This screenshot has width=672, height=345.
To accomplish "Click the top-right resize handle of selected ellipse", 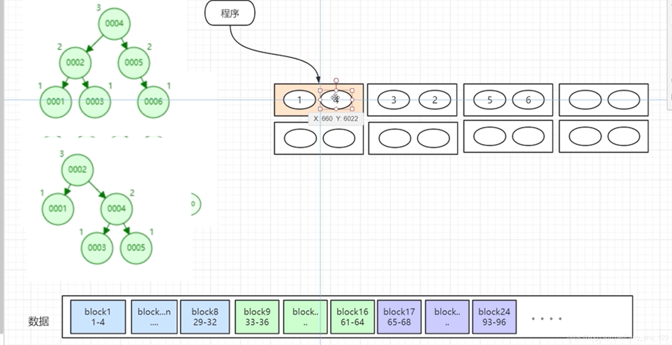I will coord(352,91).
